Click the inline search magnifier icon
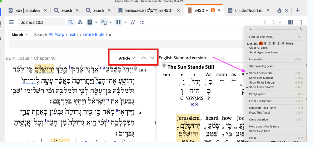This screenshot has width=313, height=147. [x=71, y=22]
